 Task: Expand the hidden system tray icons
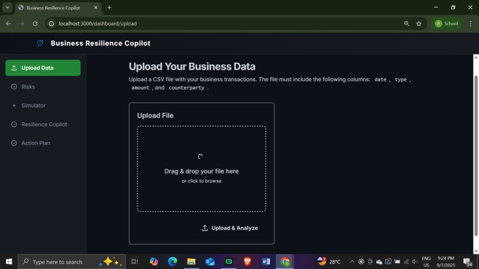(x=352, y=262)
